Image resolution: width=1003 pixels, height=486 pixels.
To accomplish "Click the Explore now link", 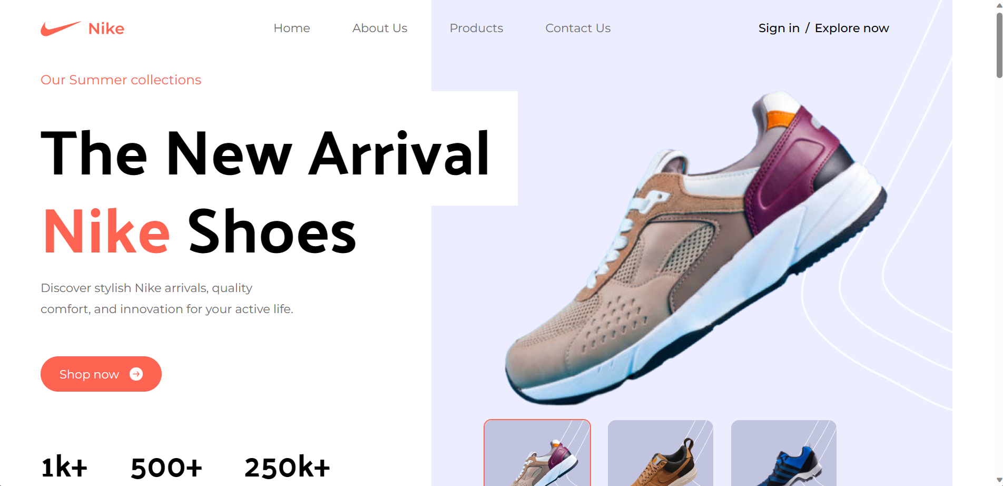I will (x=852, y=28).
